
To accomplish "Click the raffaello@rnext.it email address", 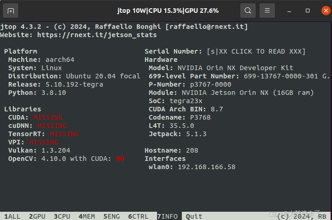I will [207, 27].
